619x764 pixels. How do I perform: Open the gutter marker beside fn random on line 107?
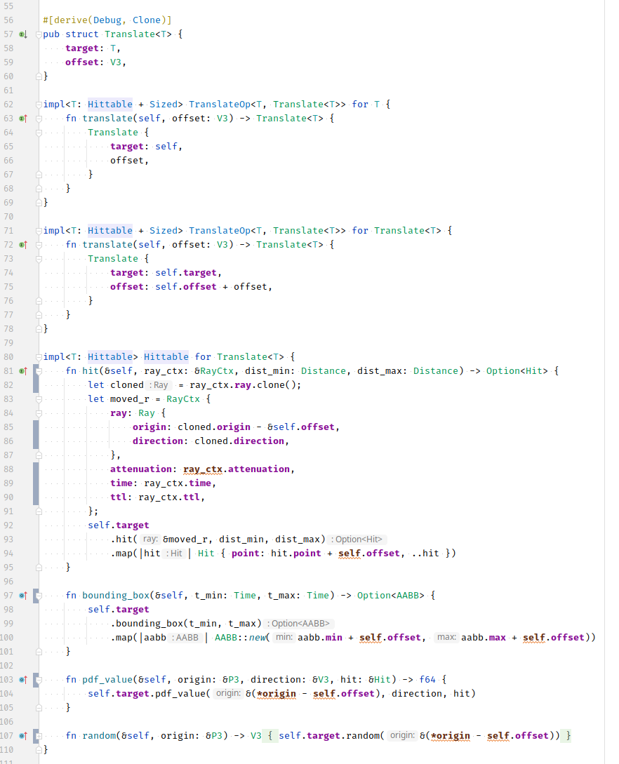point(23,736)
